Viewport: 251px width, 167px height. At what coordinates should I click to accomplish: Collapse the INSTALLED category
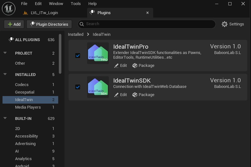[x=5, y=74]
